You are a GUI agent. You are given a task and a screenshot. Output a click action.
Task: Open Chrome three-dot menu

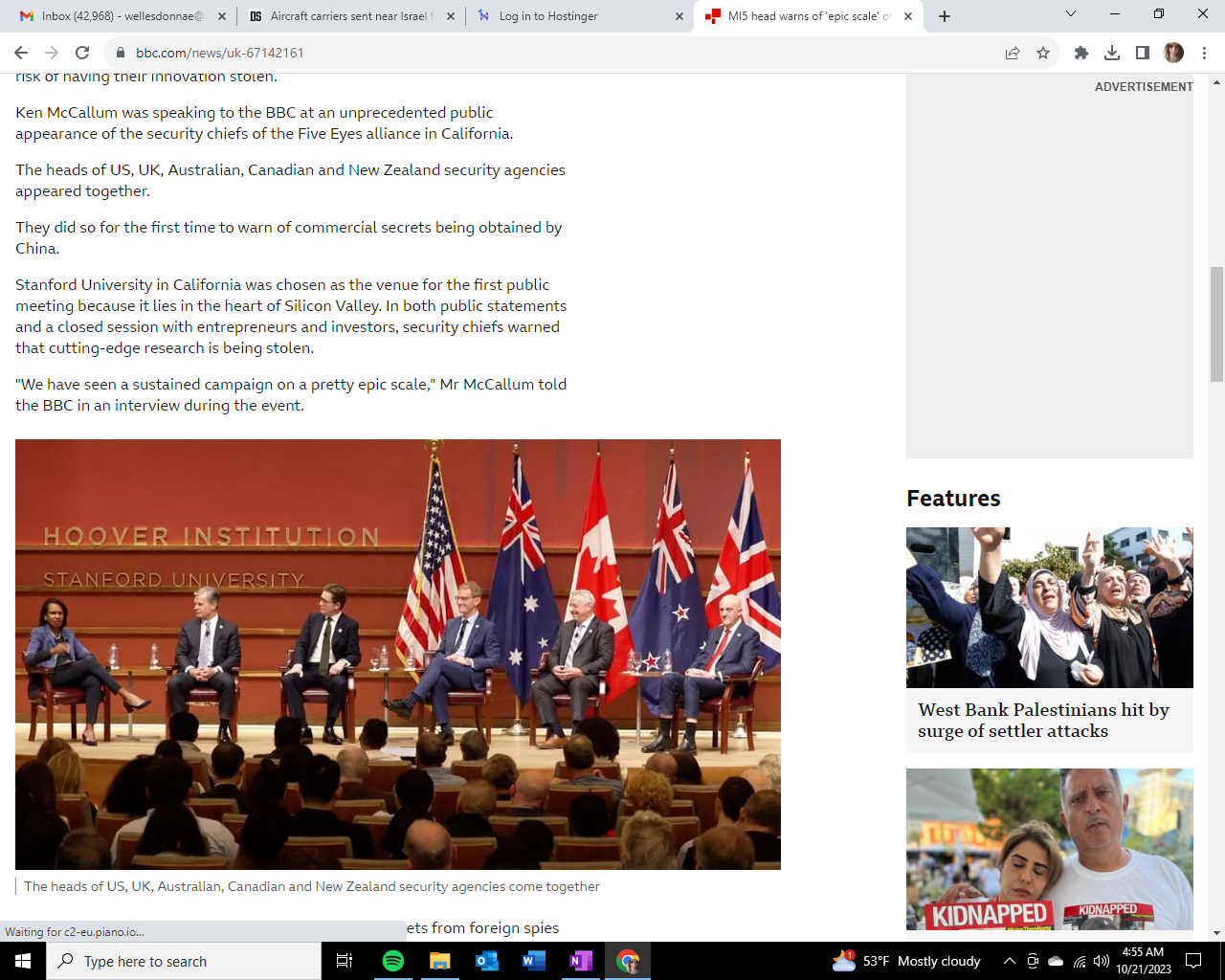coord(1205,53)
